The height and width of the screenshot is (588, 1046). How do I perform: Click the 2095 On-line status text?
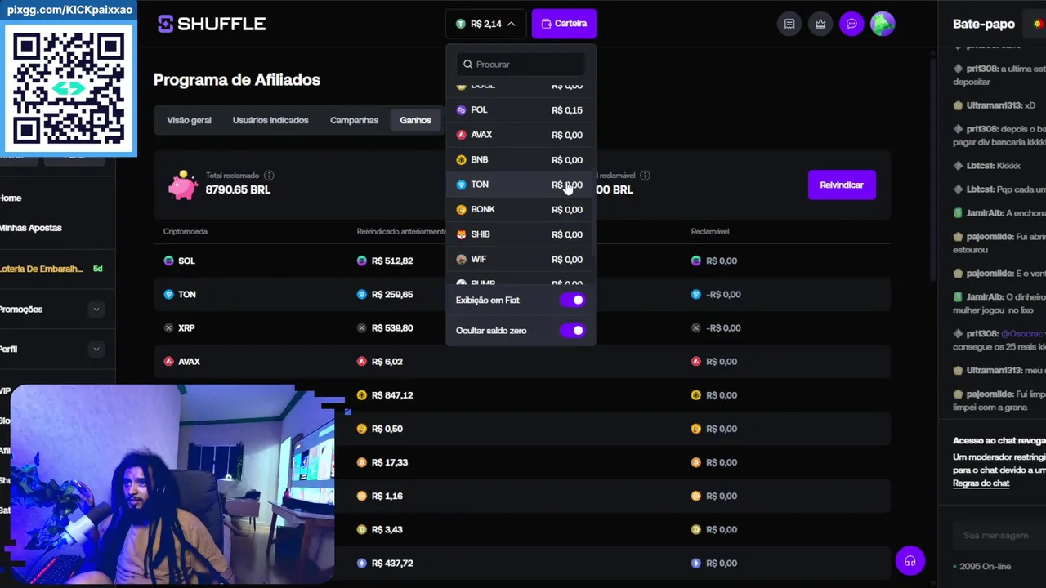[x=986, y=566]
